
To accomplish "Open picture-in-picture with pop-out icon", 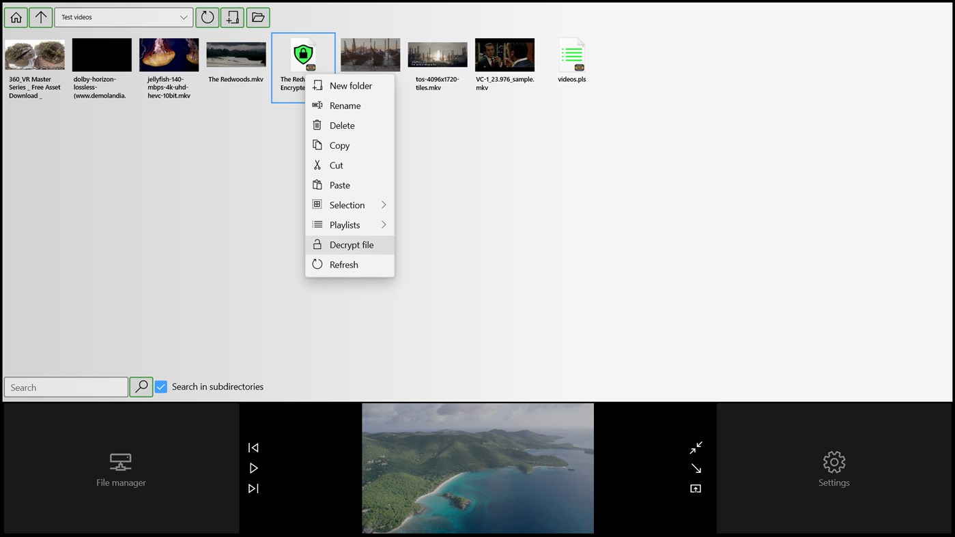I will click(696, 489).
